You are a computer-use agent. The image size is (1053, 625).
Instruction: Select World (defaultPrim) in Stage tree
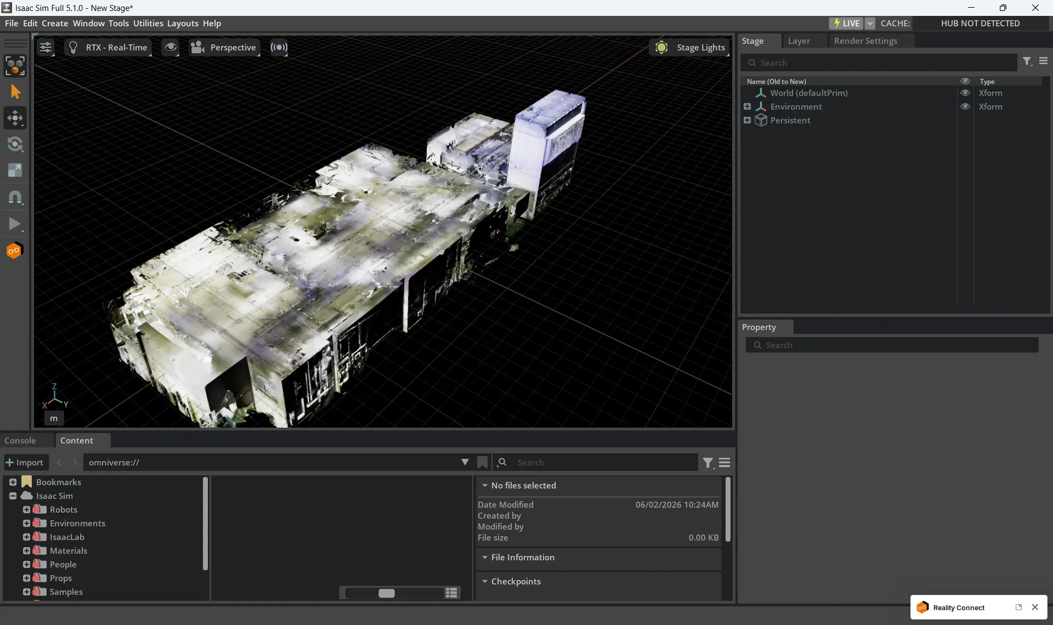808,93
